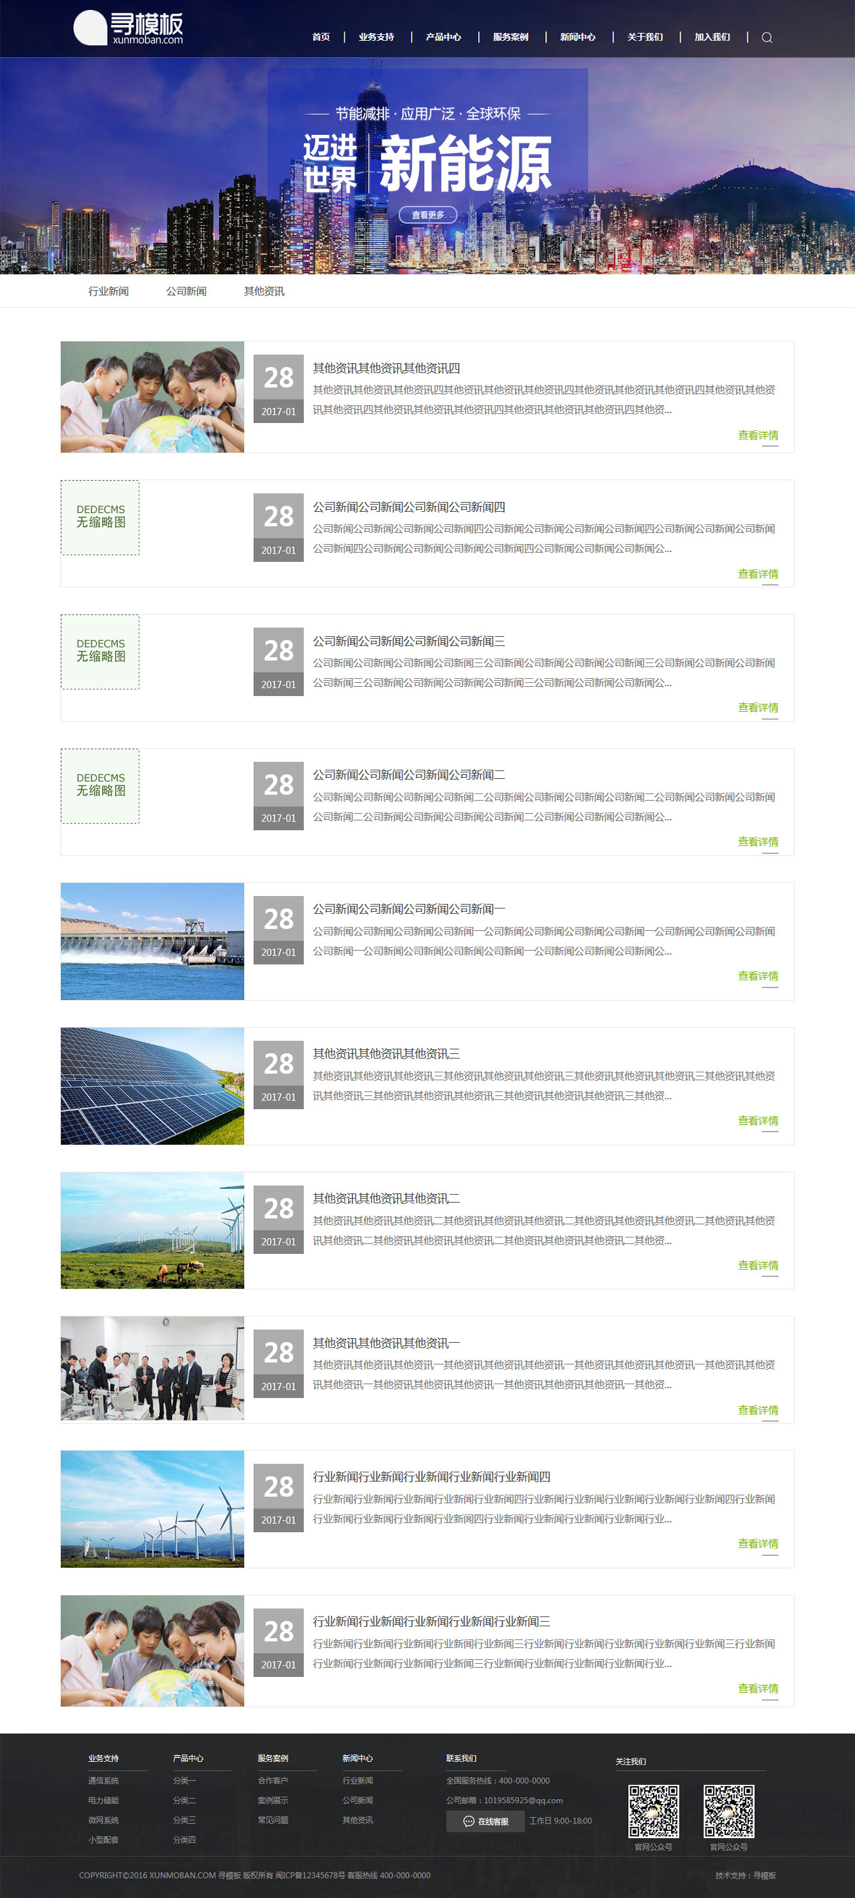Open 产品中心 in top navigation
855x1898 pixels.
[x=443, y=37]
